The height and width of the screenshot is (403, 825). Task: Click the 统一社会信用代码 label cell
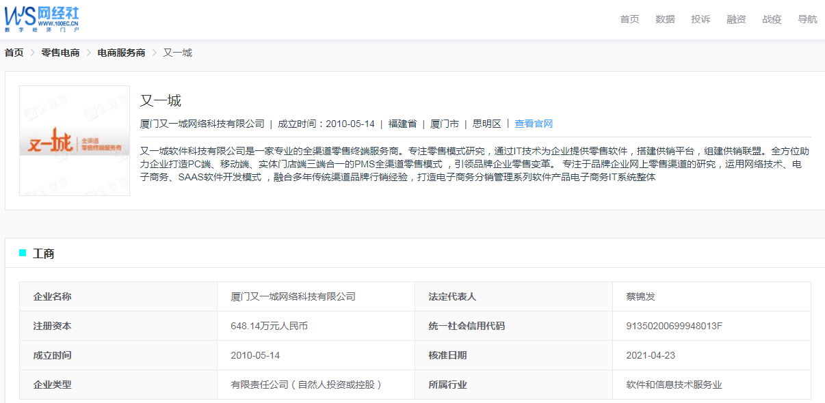click(x=514, y=326)
